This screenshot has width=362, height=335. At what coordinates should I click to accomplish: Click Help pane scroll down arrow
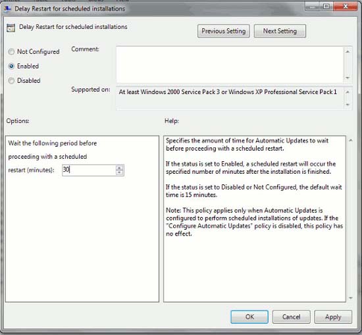[x=350, y=298]
